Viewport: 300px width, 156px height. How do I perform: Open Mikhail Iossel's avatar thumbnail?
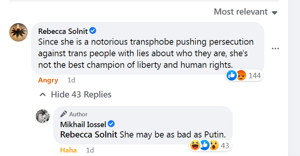43,116
